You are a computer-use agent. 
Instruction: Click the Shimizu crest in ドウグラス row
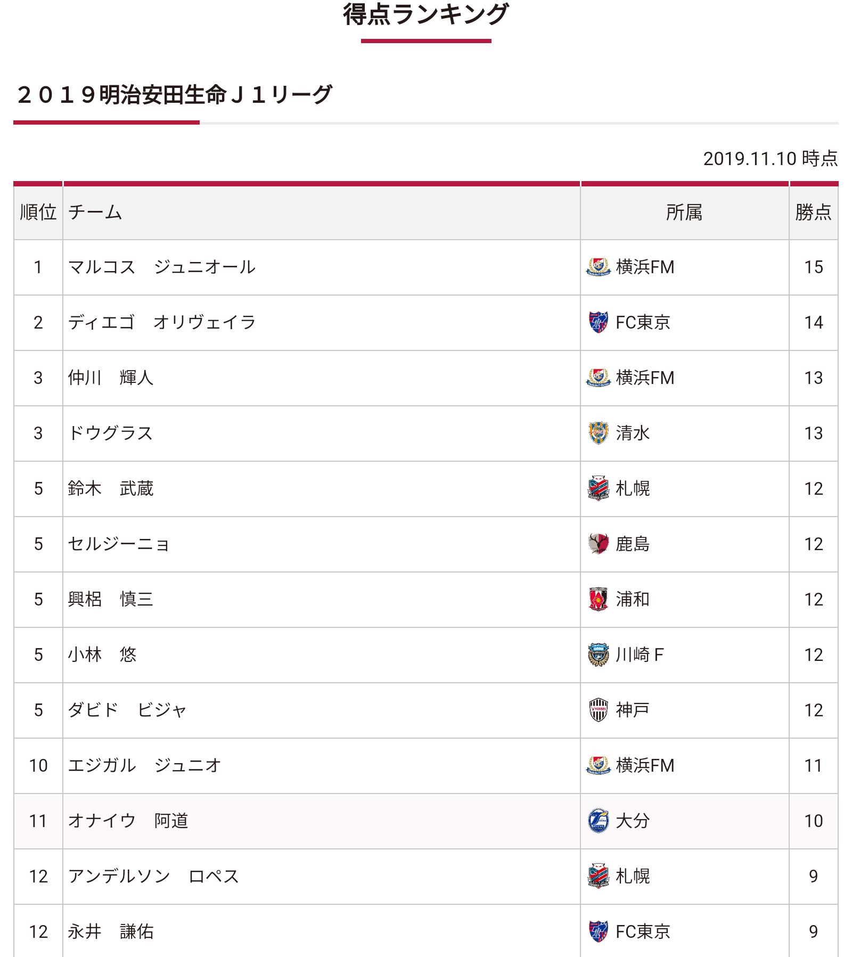[x=598, y=433]
